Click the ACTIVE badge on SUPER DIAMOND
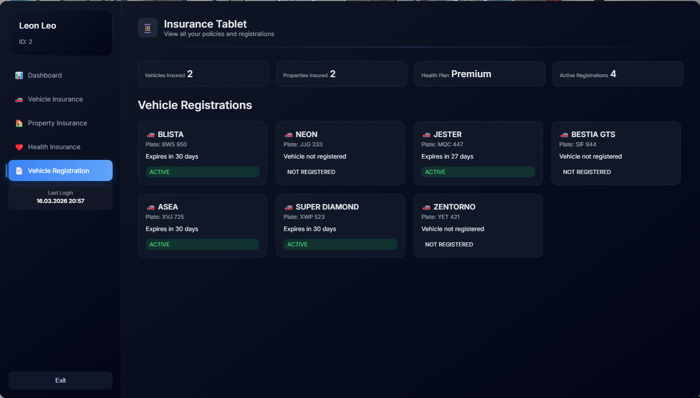Viewport: 700px width, 398px height. pyautogui.click(x=340, y=245)
